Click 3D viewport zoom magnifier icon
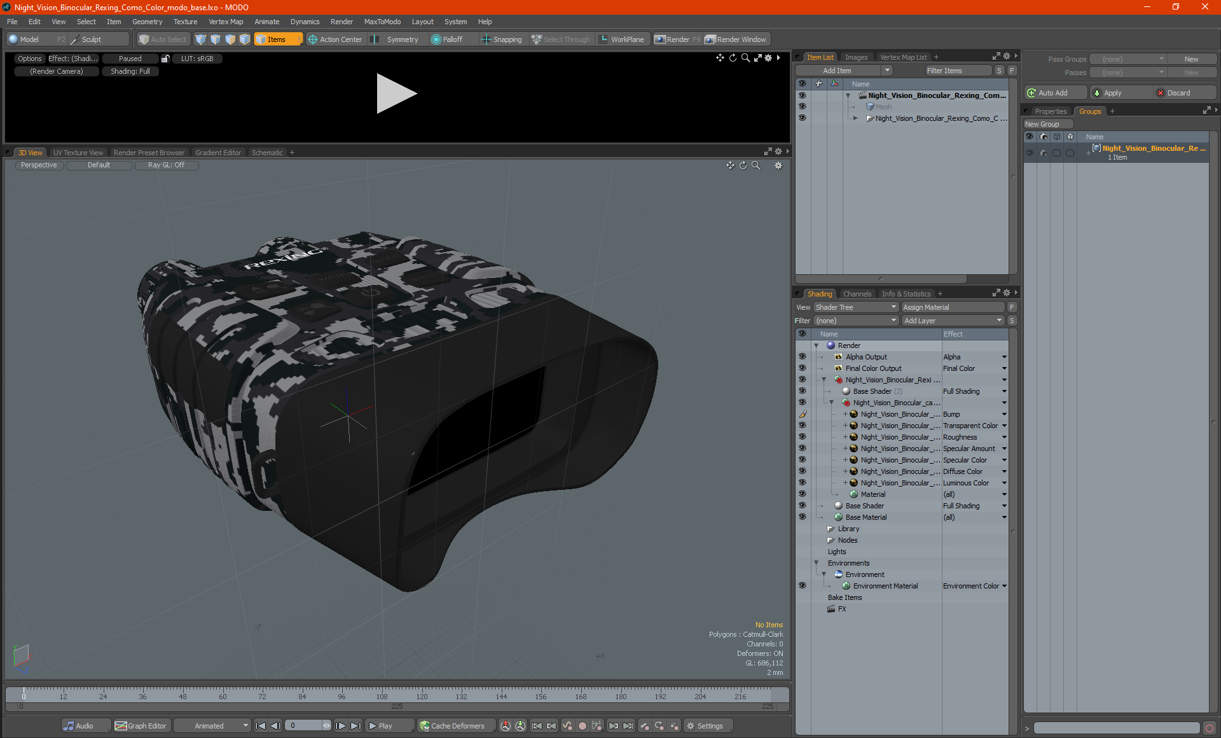Viewport: 1221px width, 738px height. tap(756, 165)
